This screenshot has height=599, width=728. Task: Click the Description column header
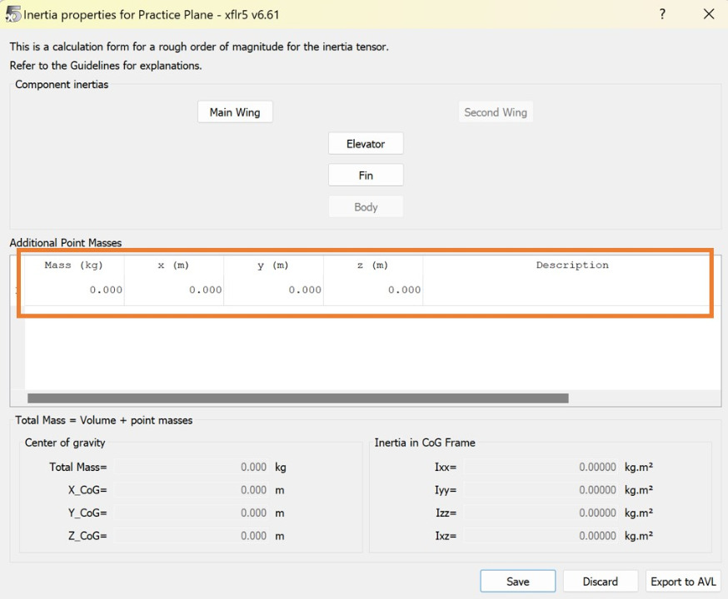[x=571, y=265]
